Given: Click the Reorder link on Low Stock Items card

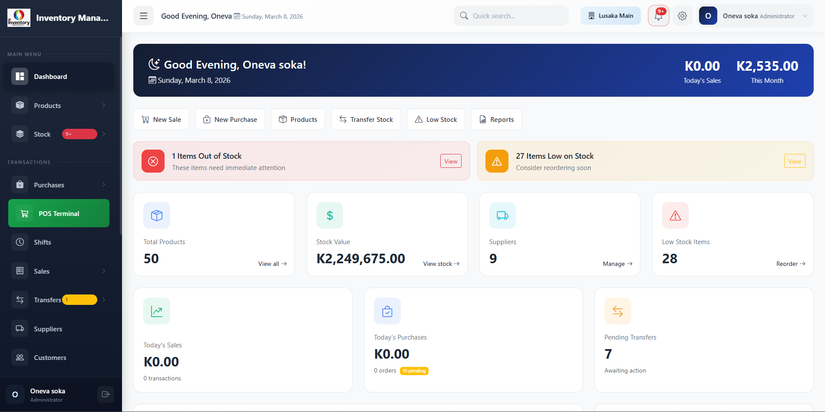Looking at the screenshot, I should [x=790, y=264].
